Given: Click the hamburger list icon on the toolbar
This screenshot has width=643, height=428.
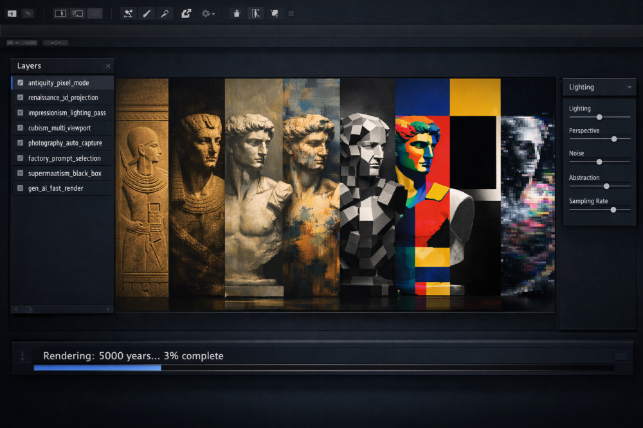Looking at the screenshot, I should pyautogui.click(x=291, y=13).
